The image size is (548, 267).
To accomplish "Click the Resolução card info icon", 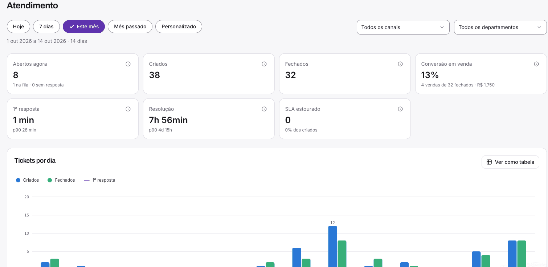I will click(264, 109).
